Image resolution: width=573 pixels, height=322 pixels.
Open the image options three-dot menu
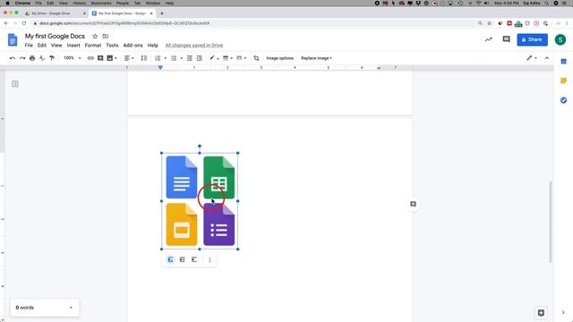(x=210, y=259)
